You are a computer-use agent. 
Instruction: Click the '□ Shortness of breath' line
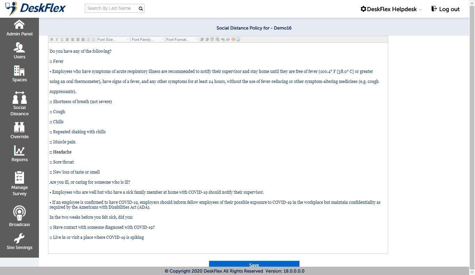[81, 102]
